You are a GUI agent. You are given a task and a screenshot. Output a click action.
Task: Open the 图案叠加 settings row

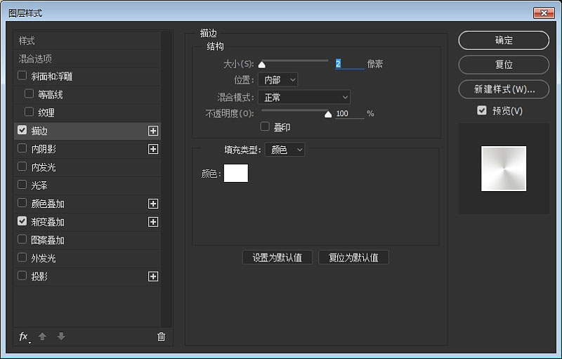click(87, 240)
